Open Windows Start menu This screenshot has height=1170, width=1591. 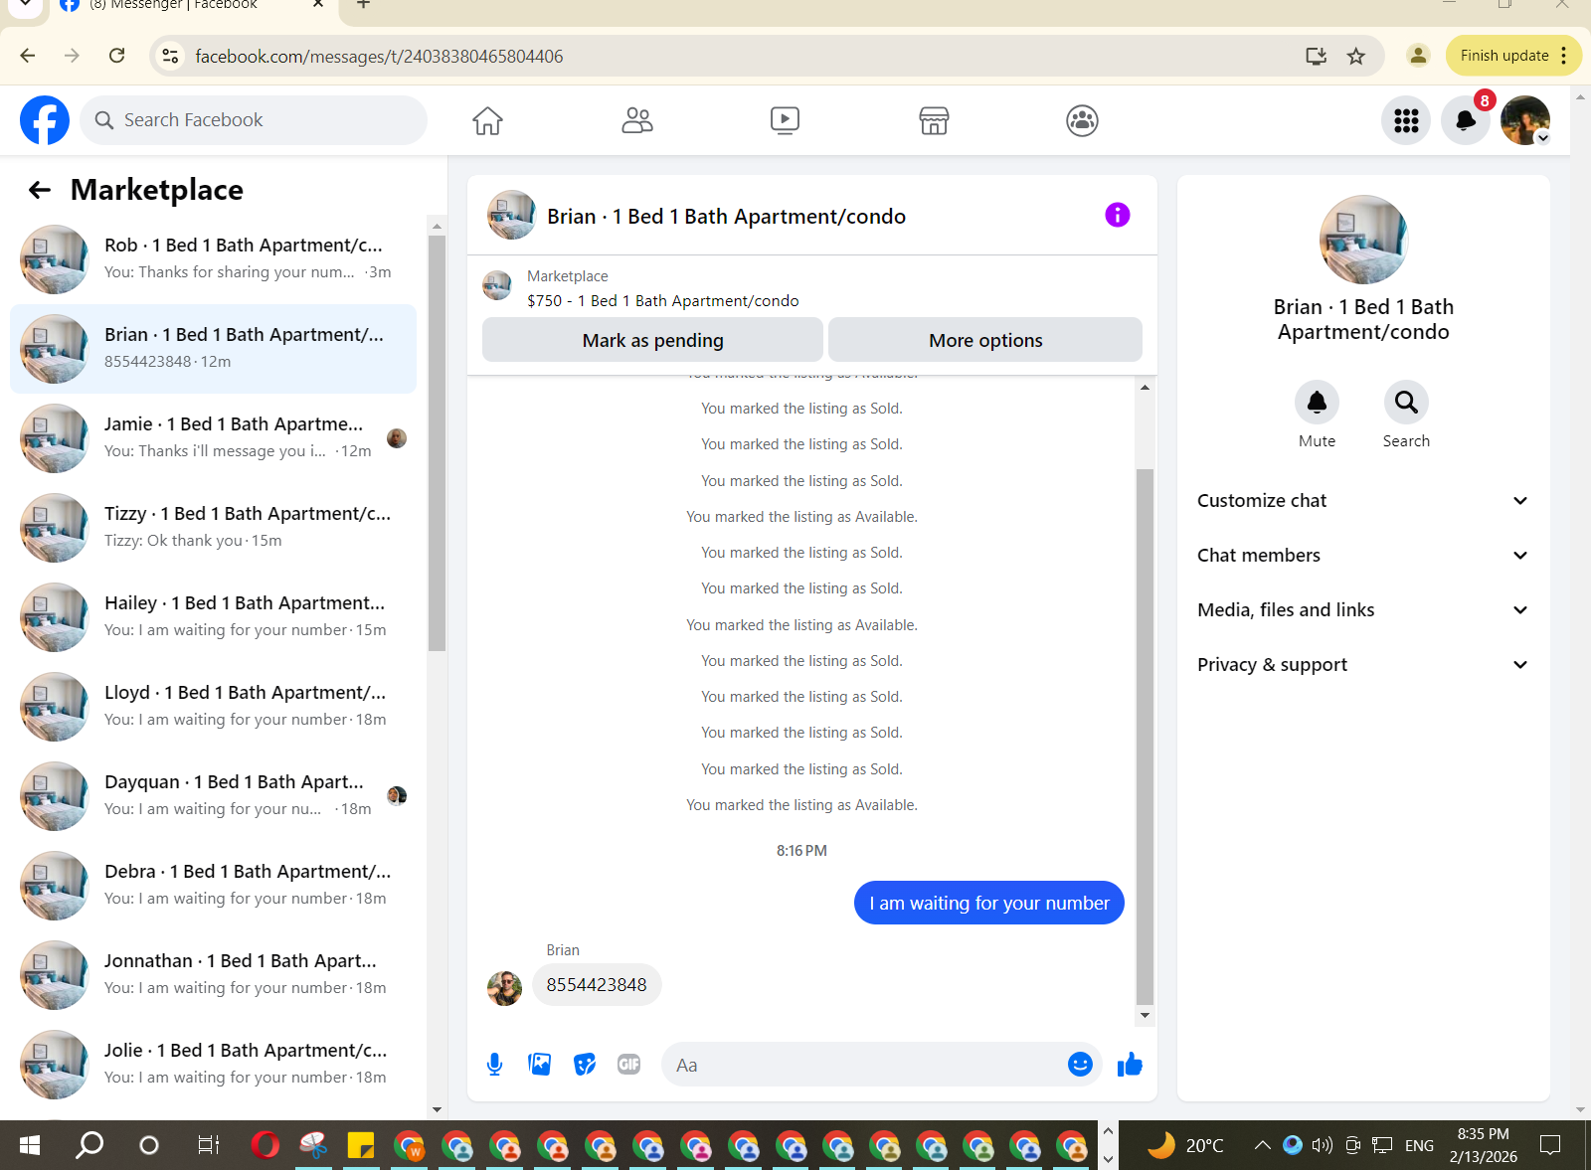[30, 1145]
